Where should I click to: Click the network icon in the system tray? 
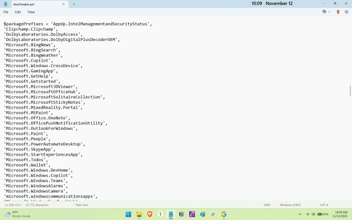click(x=308, y=214)
